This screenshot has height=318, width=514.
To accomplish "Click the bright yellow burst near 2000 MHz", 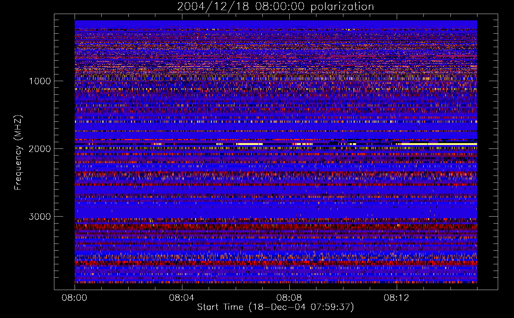I will 439,144.
